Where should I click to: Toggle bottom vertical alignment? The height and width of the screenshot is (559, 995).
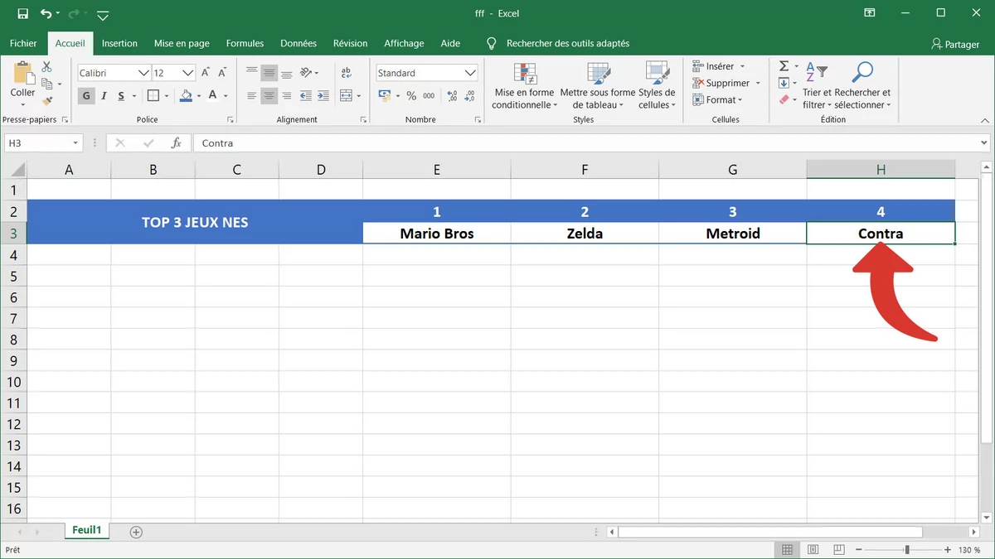(286, 73)
